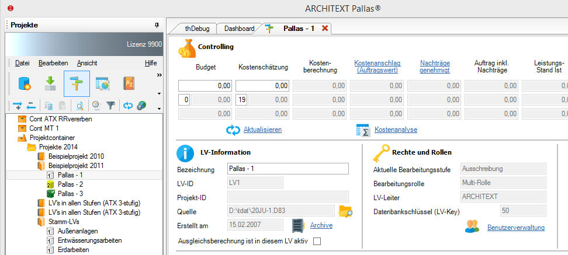
Task: Click the magnifier search document icon
Action: pos(79,105)
